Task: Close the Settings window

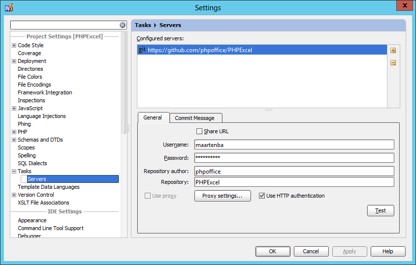Action: pos(405,5)
